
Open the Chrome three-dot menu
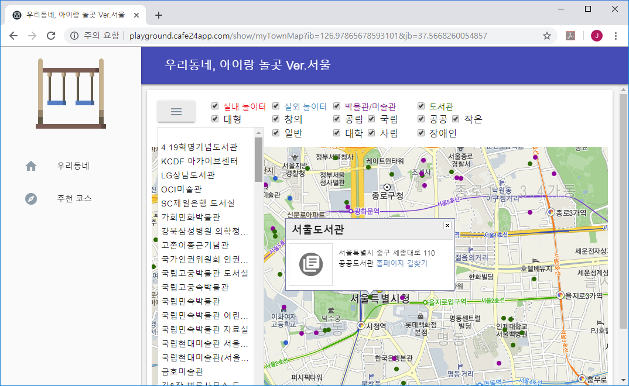[616, 36]
